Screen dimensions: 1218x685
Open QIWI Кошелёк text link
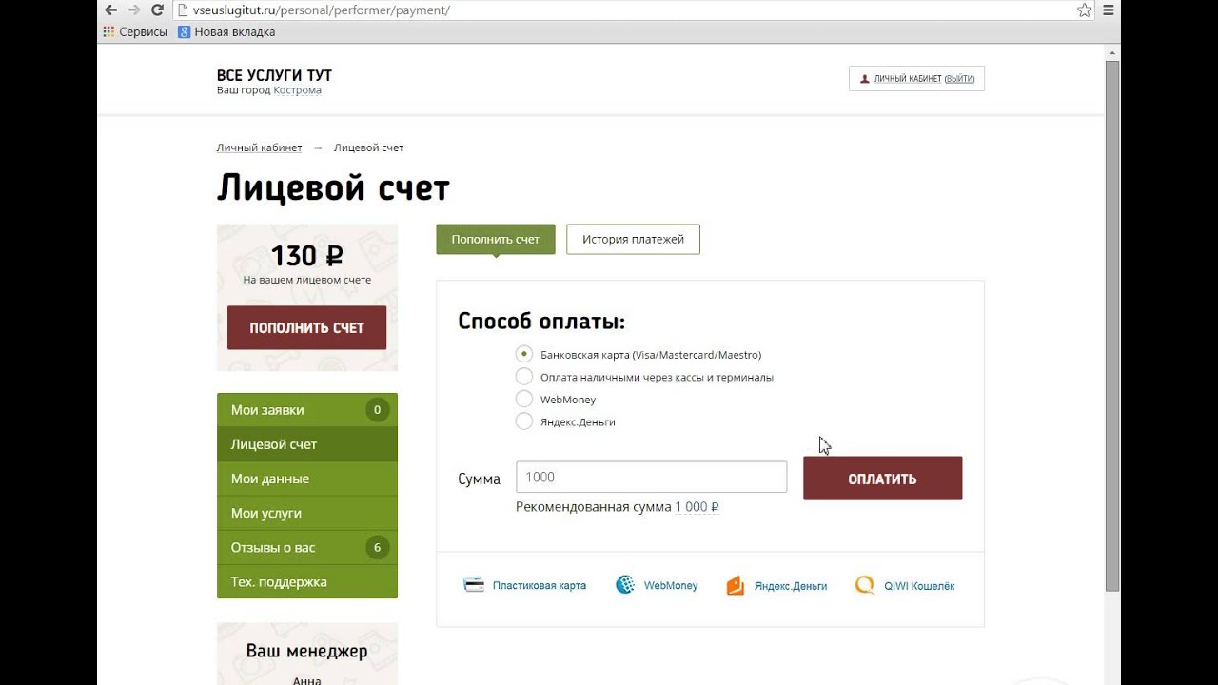point(919,586)
